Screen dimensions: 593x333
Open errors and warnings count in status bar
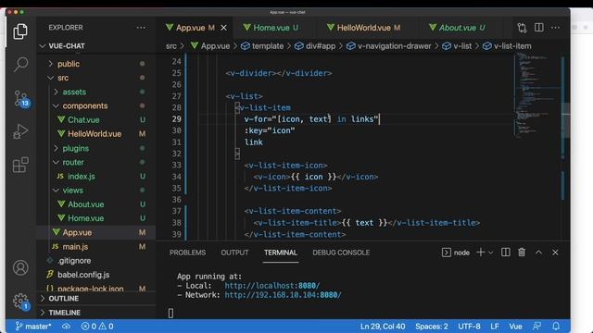(97, 327)
